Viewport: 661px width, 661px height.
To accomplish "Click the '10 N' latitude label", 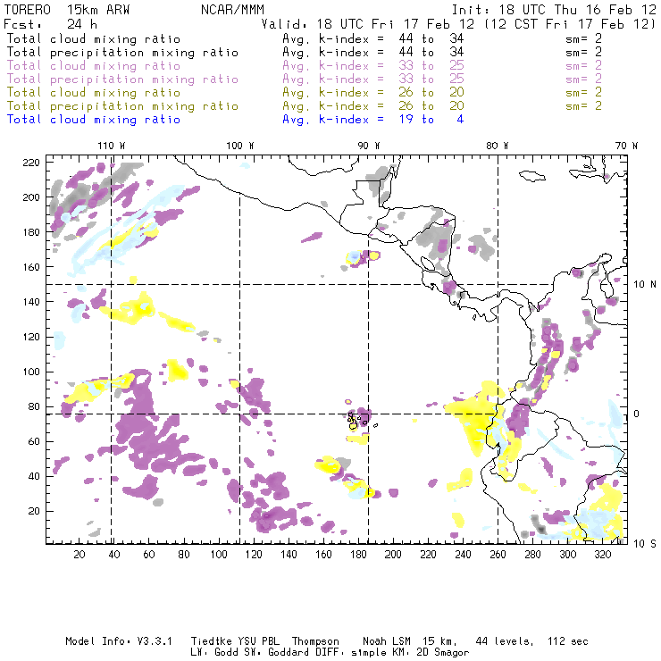I will click(645, 285).
